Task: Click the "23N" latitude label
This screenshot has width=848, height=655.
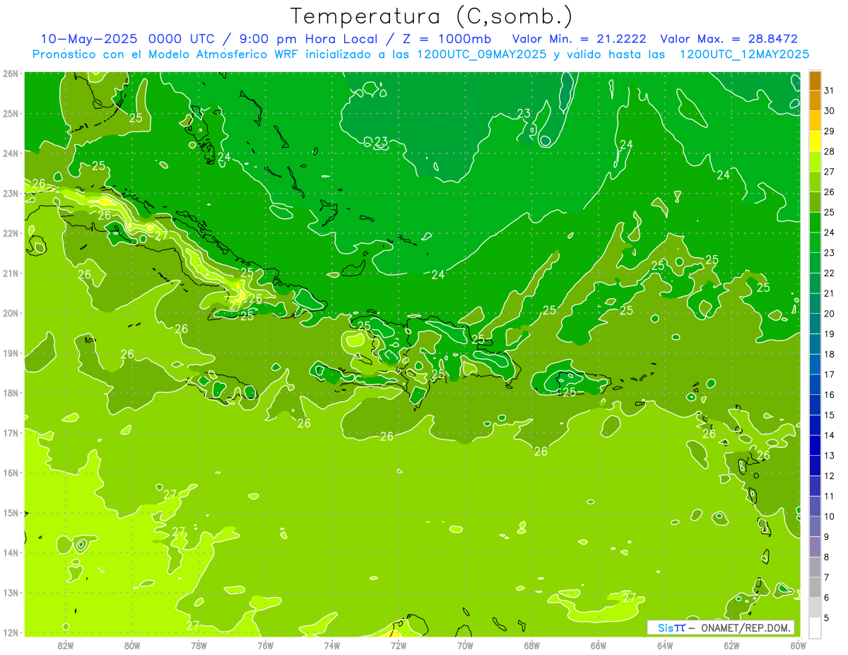Action: pyautogui.click(x=10, y=193)
